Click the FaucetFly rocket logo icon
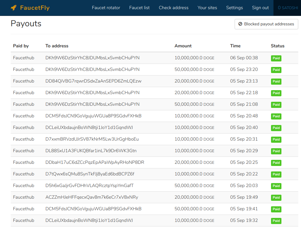The image size is (301, 228). point(14,8)
